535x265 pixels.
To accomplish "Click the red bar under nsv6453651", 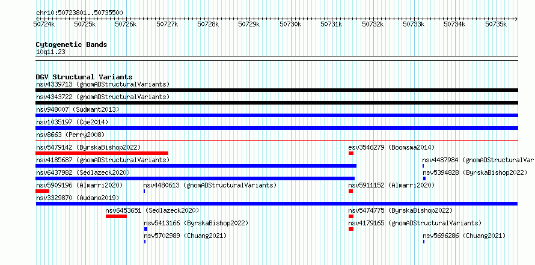I will 117,216.
